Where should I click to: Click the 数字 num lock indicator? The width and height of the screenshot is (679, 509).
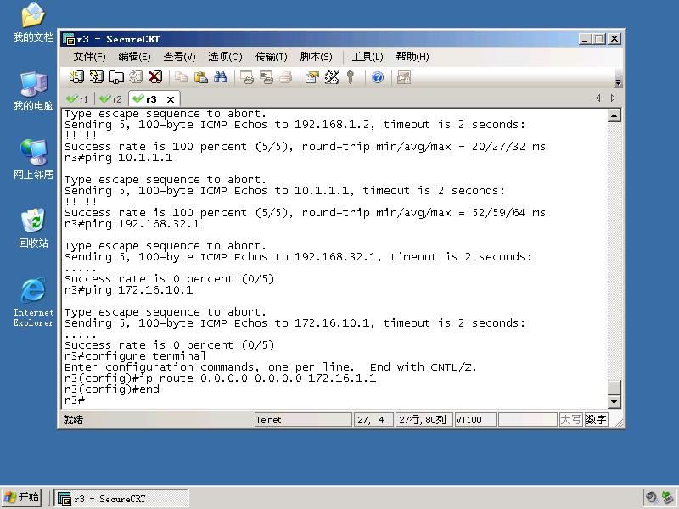coord(596,419)
